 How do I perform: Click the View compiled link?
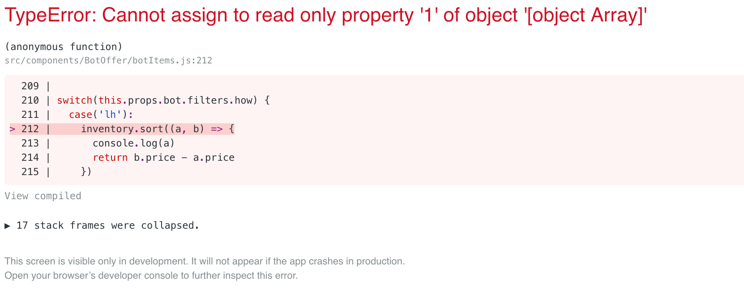click(43, 196)
